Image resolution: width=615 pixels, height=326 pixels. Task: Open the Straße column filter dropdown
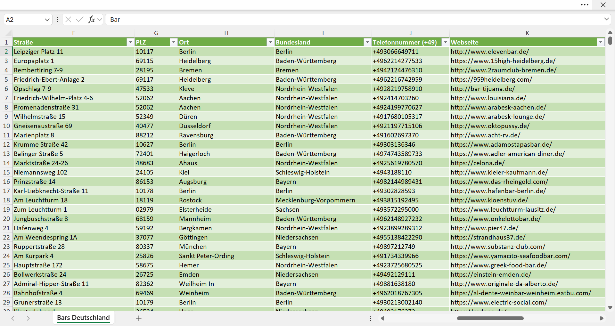point(130,42)
